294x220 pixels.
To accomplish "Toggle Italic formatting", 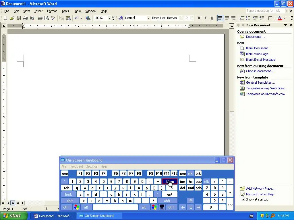I will tap(205, 18).
